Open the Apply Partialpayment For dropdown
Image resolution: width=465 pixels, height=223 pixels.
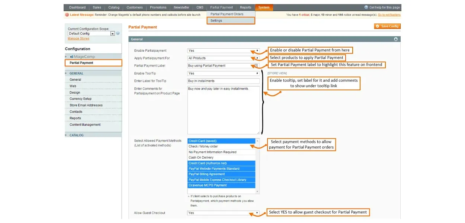223,58
